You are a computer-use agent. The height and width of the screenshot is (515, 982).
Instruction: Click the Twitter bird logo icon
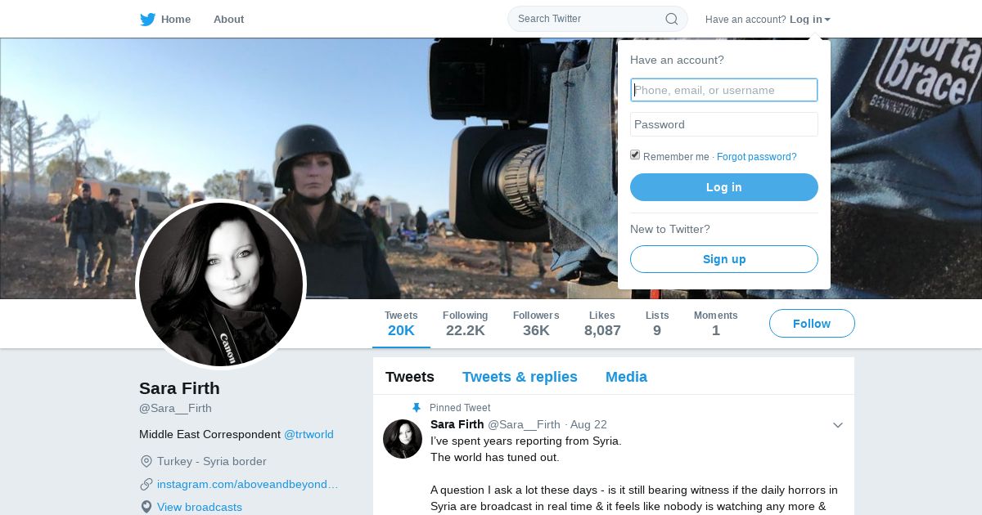pyautogui.click(x=147, y=20)
